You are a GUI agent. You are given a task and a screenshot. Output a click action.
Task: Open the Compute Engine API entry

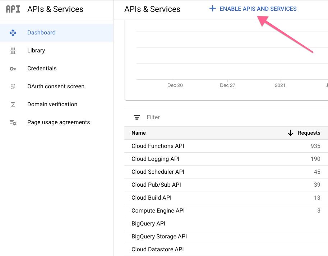(x=158, y=211)
